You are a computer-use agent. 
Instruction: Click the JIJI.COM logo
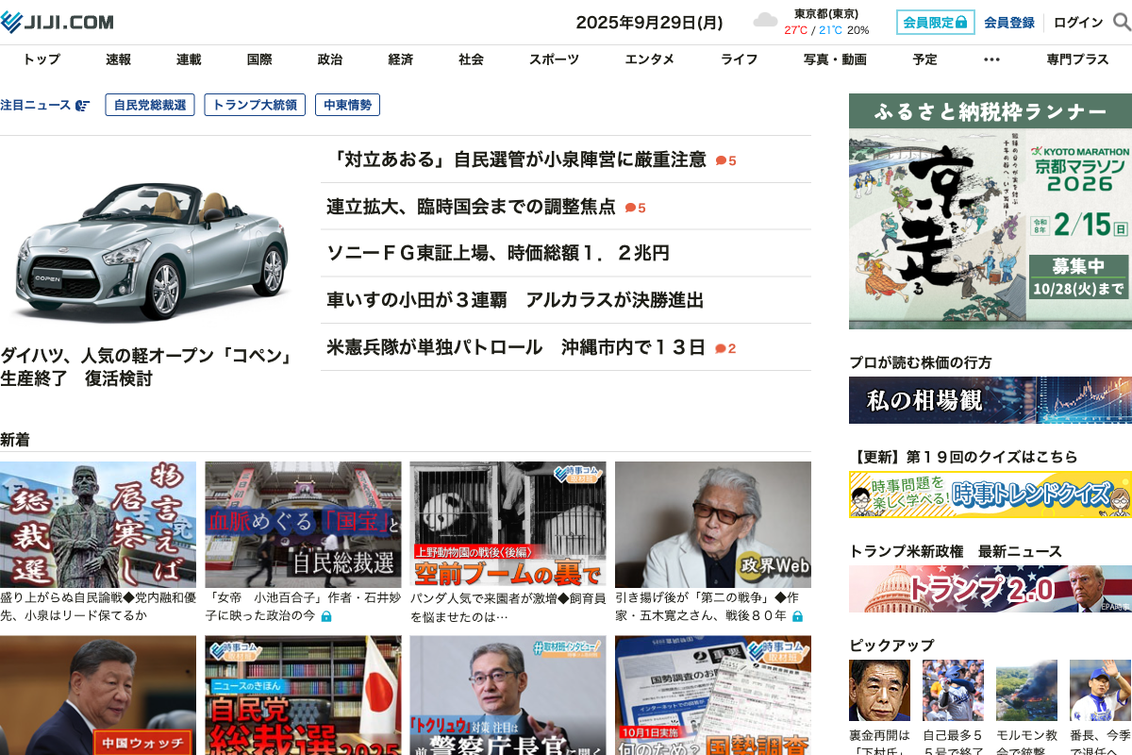click(x=57, y=22)
